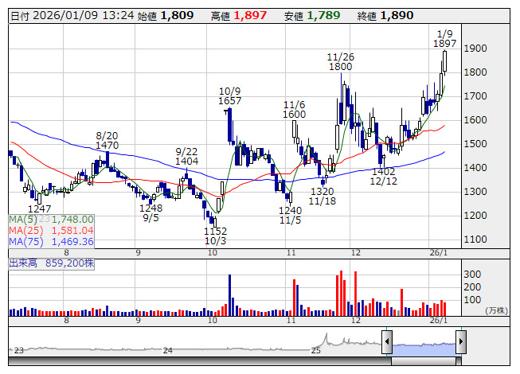Viewport: 520px width, 374px height.
Task: Click the 11/6 1600 candlestick label
Action: click(x=294, y=110)
